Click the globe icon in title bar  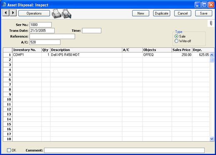(4, 5)
